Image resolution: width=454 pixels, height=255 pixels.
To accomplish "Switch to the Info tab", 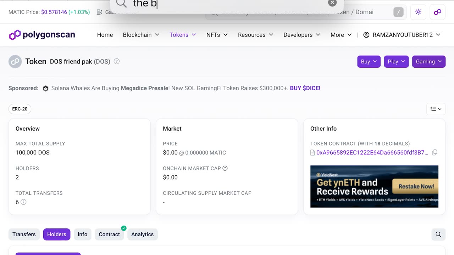I will 83,234.
